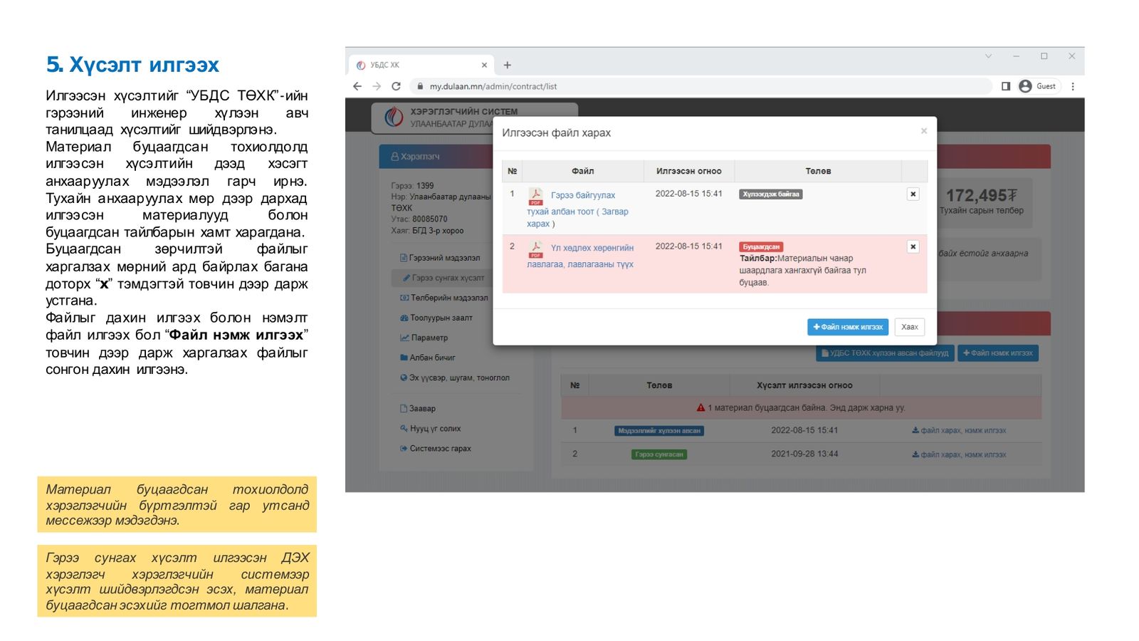Open a new browser tab with plus icon
The height and width of the screenshot is (641, 1139).
pos(508,65)
